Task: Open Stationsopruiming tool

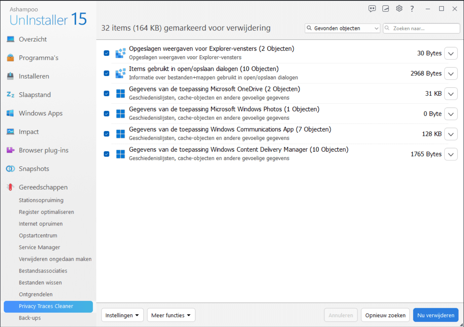Action: (x=41, y=200)
